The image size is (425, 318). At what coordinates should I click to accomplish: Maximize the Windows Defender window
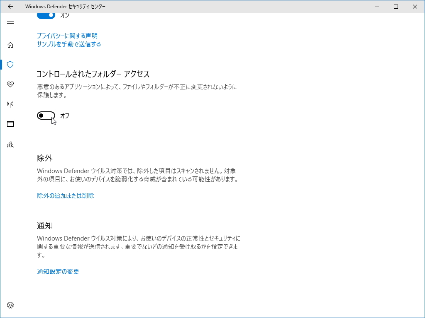click(x=396, y=7)
